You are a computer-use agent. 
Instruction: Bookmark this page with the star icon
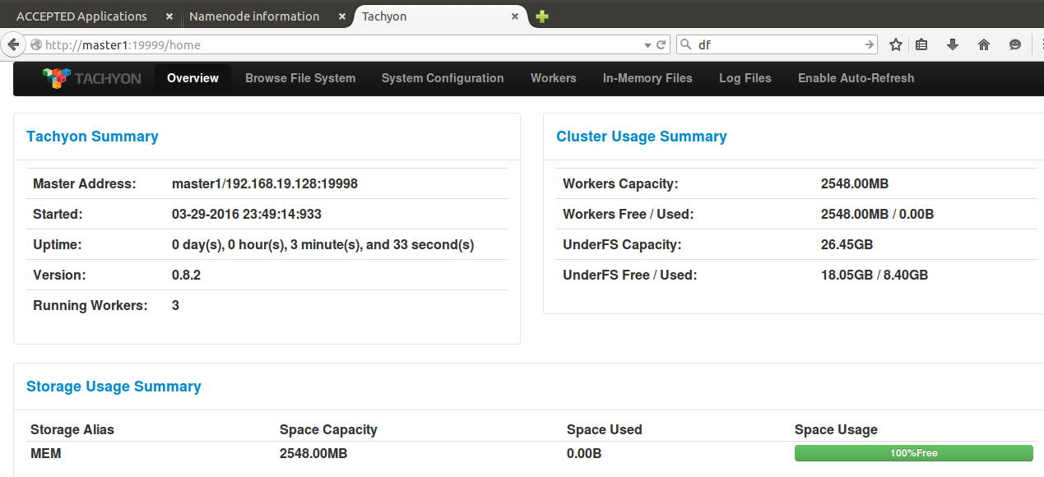click(x=896, y=45)
